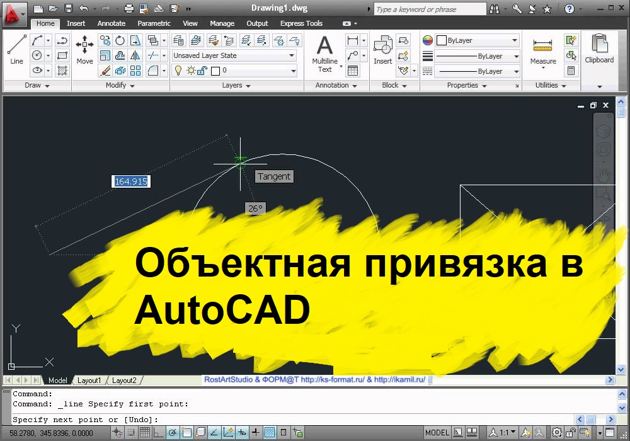Click the Plot printer icon
Viewport: 630px width, 441px height.
(x=129, y=8)
